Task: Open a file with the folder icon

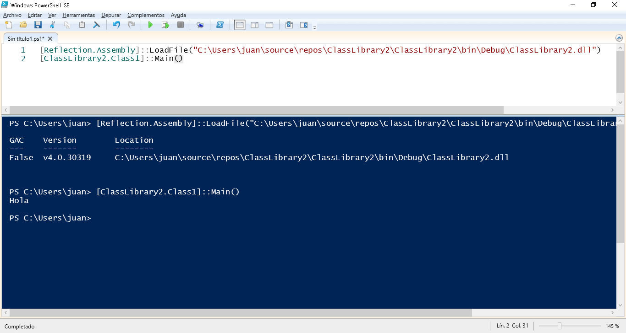Action: (22, 25)
